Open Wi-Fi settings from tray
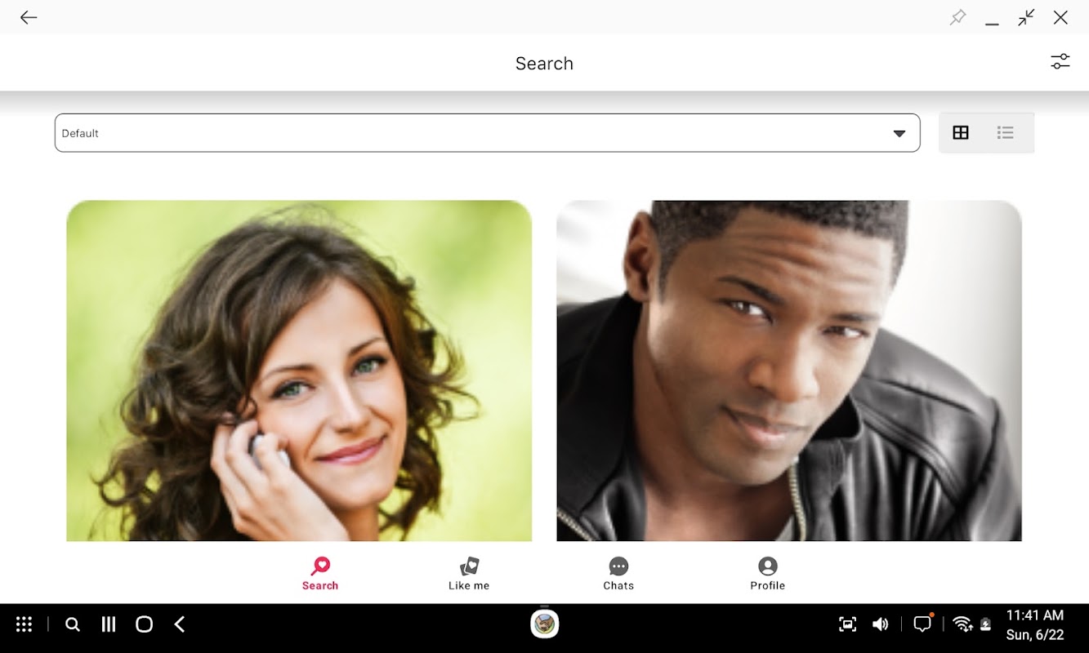 tap(962, 624)
